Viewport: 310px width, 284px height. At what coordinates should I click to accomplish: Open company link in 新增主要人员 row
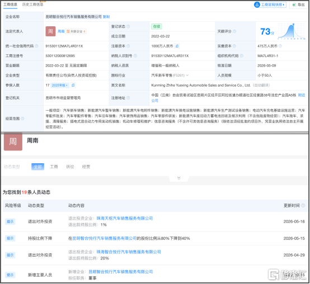coord(121,272)
